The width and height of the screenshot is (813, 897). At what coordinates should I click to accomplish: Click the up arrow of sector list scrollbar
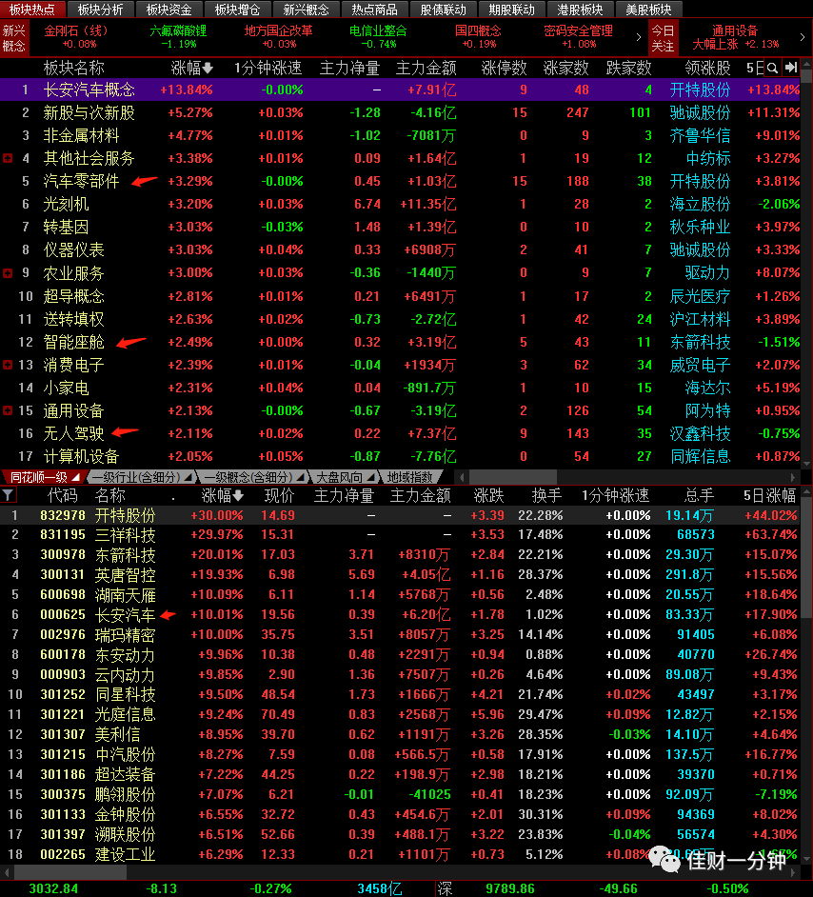pos(806,64)
